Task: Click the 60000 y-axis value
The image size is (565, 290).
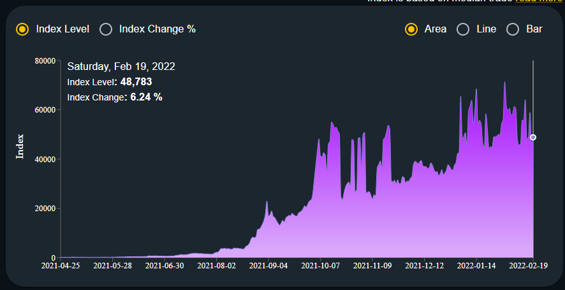Action: (45, 110)
